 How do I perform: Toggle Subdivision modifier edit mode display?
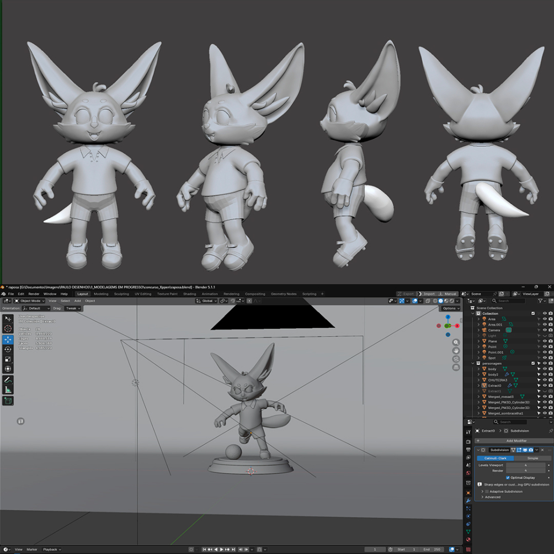click(x=519, y=450)
